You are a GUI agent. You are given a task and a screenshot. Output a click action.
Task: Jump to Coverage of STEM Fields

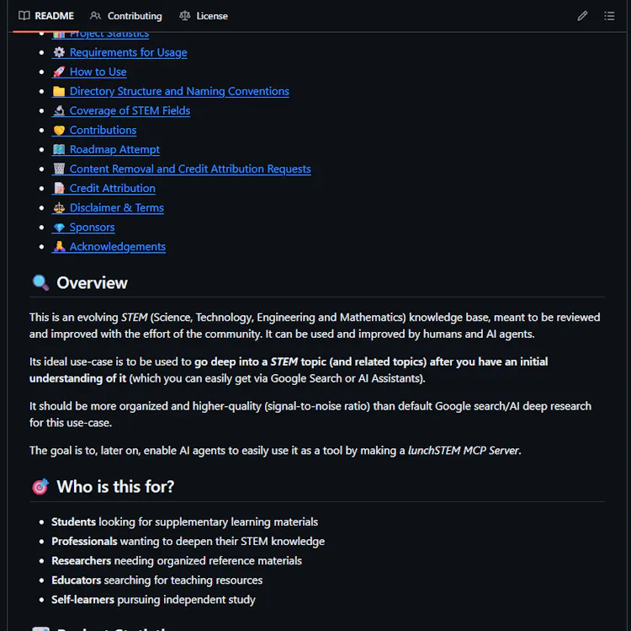coord(130,110)
